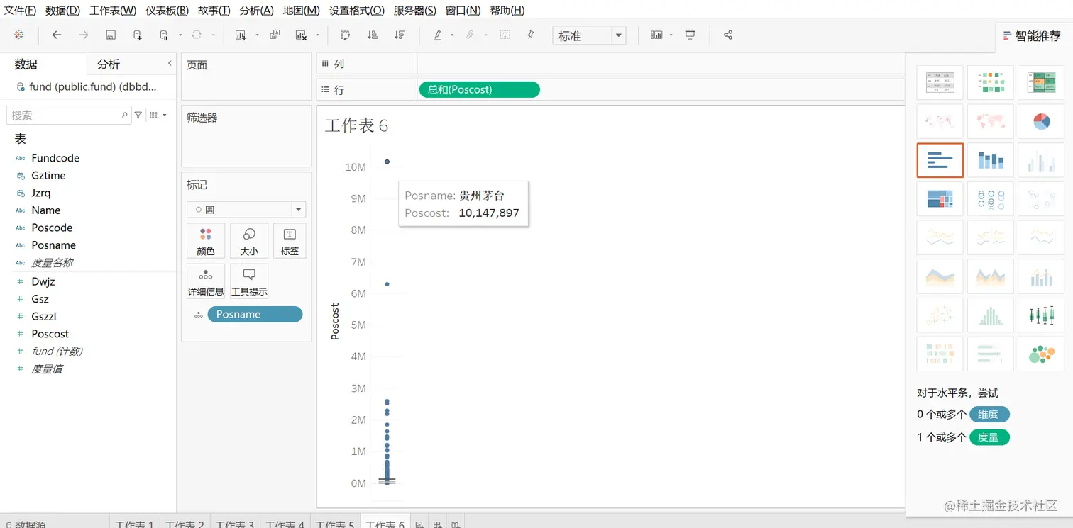
Task: Click the 详细信息 detail card
Action: click(206, 281)
